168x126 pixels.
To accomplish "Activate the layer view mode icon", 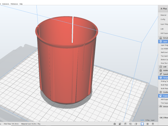I will point(153,124).
